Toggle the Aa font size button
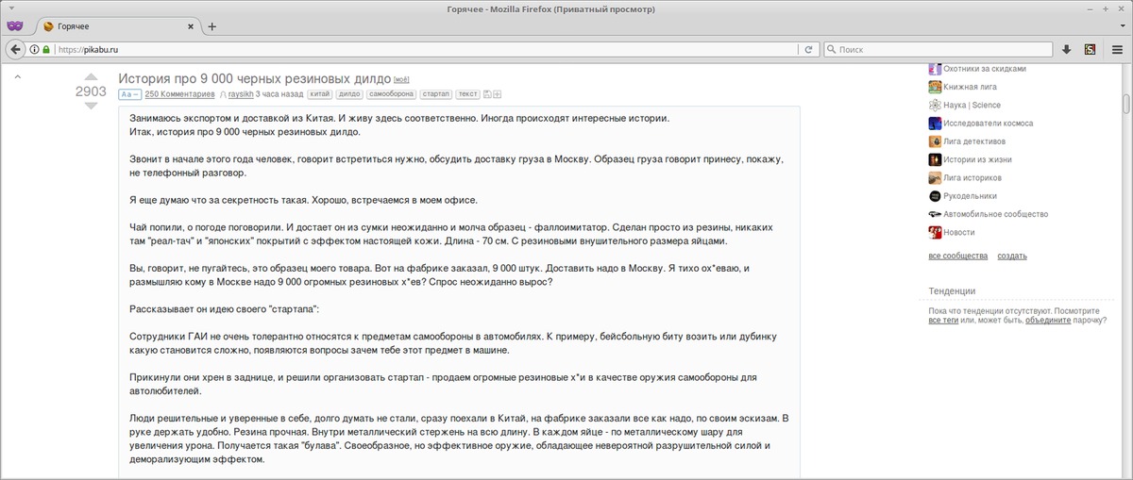 click(129, 94)
